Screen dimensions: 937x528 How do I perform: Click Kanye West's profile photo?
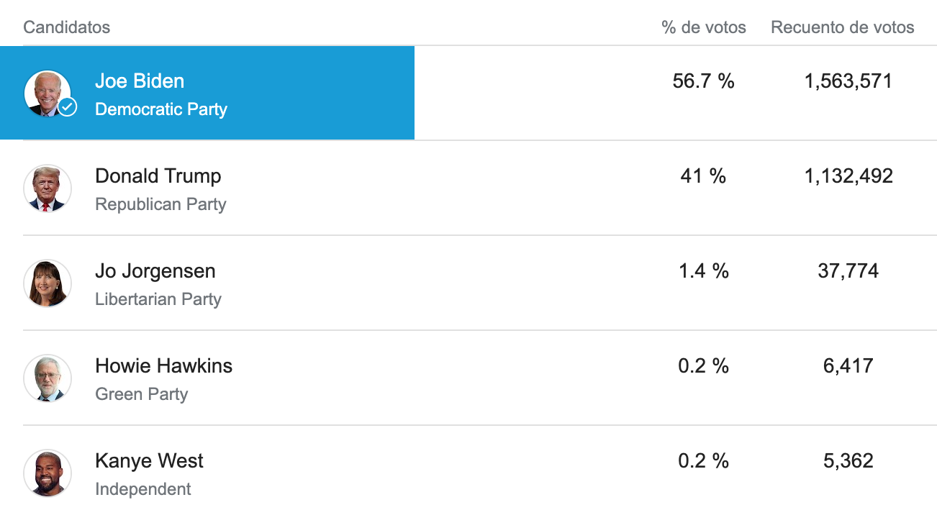click(x=47, y=473)
